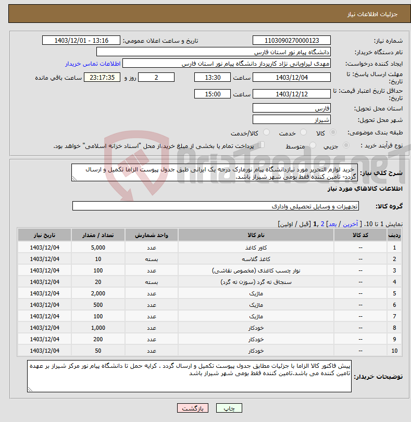Viewport: 411px width, 422px height.
Task: Click the تاریخ نیاز column header
Action: point(44,235)
